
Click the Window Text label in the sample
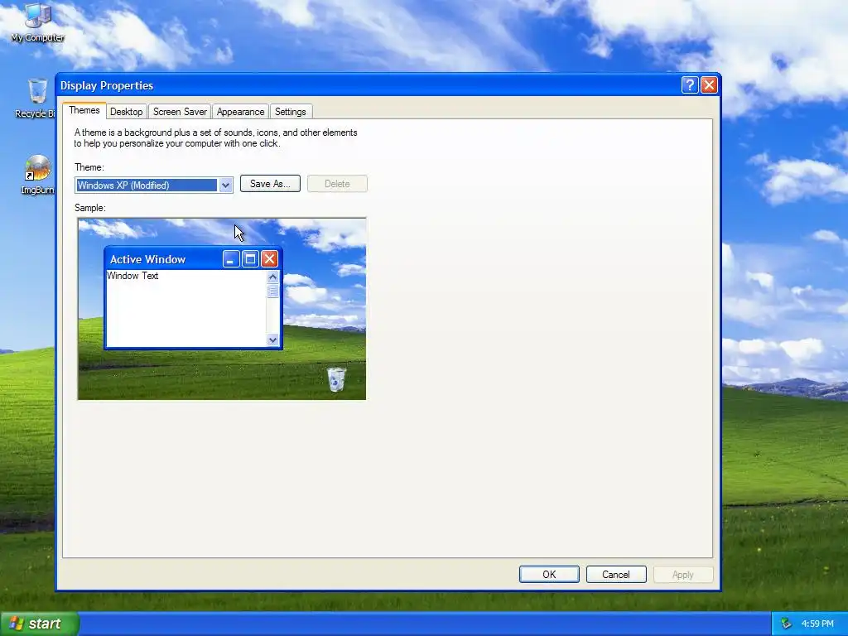[132, 275]
